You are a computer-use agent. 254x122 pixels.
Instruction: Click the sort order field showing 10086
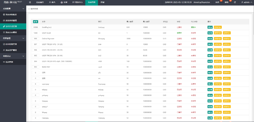click(36, 27)
